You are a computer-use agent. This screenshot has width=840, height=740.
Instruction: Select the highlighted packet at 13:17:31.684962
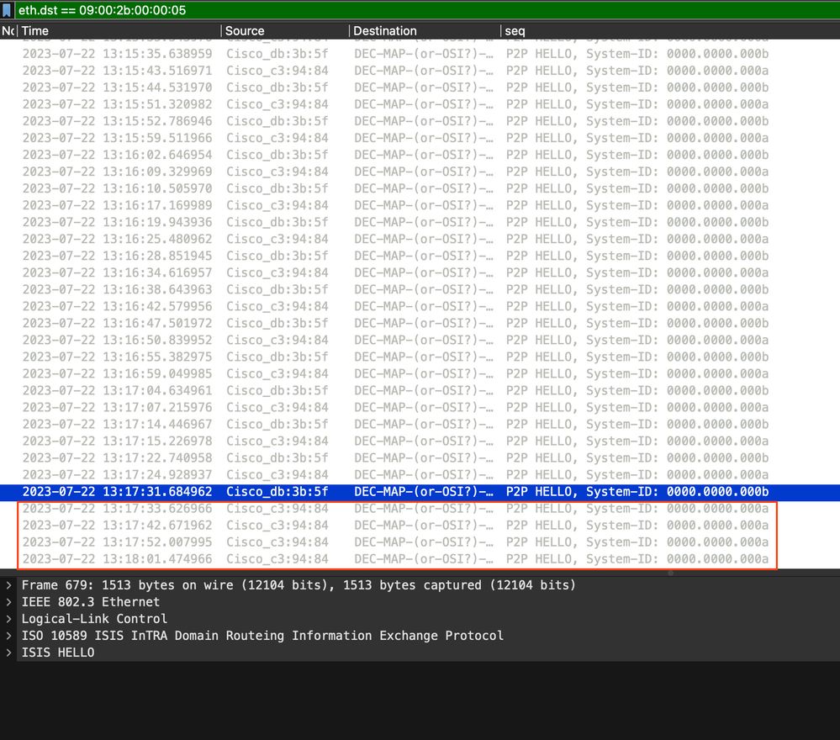coord(420,491)
